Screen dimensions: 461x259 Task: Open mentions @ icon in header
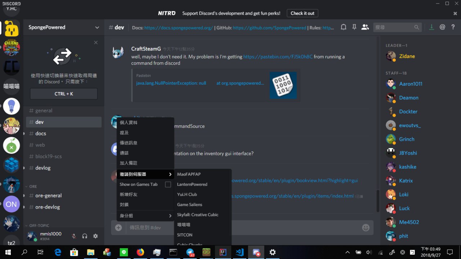click(x=442, y=27)
